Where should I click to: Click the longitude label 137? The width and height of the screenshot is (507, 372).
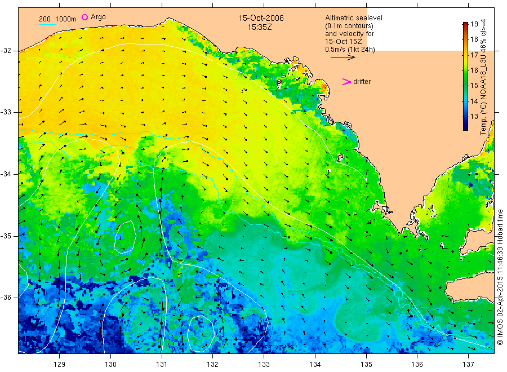[x=469, y=365]
